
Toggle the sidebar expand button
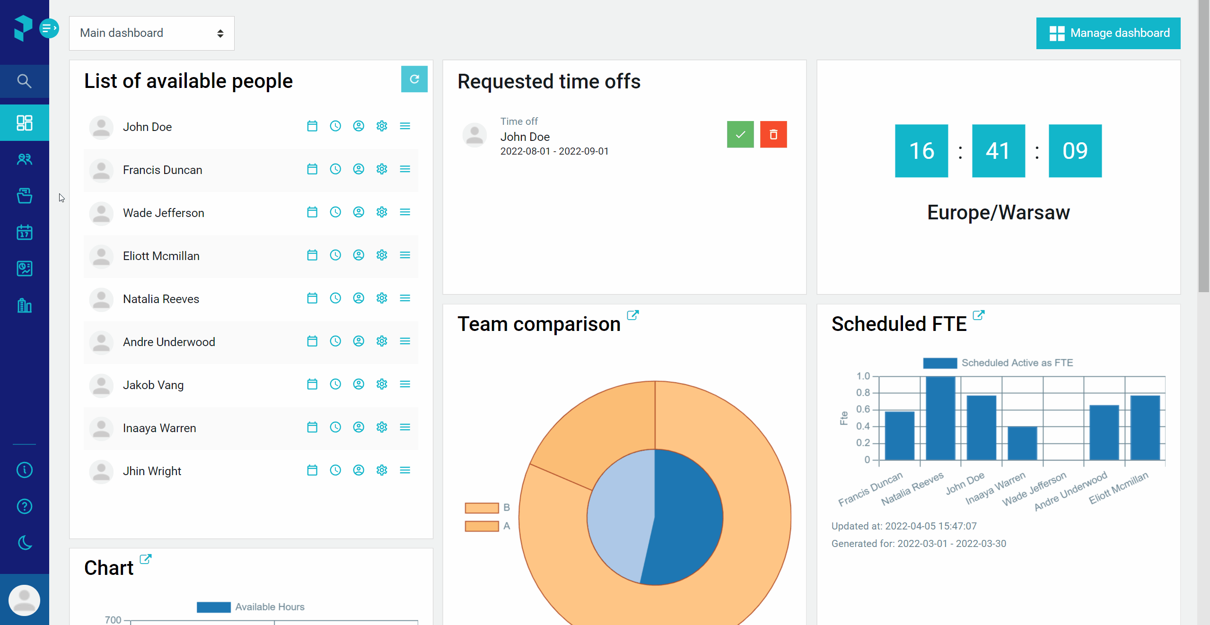pyautogui.click(x=49, y=28)
